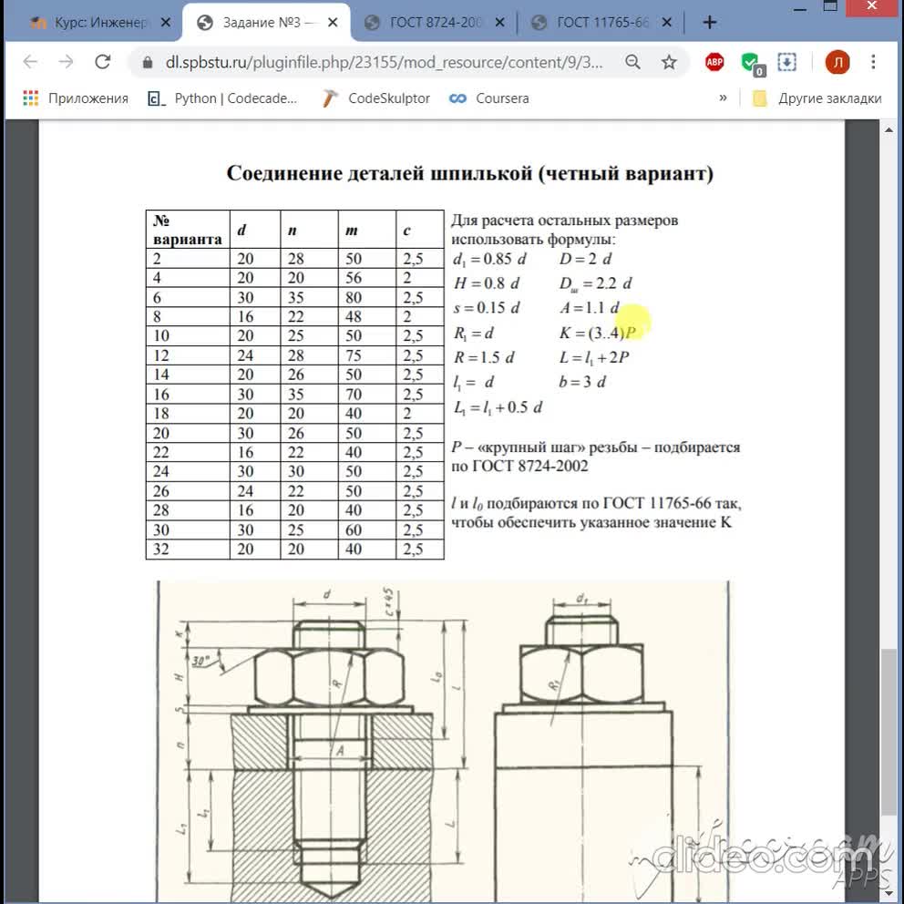Screen dimensions: 904x904
Task: Click the scrollbar up arrow
Action: pos(889,130)
